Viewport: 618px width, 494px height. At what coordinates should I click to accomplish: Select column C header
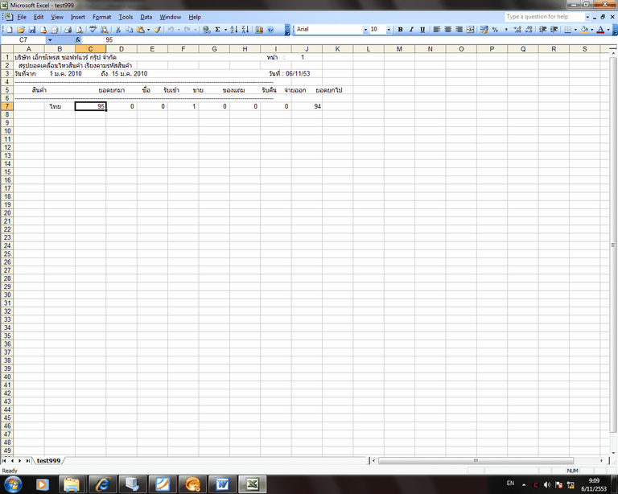[x=90, y=49]
